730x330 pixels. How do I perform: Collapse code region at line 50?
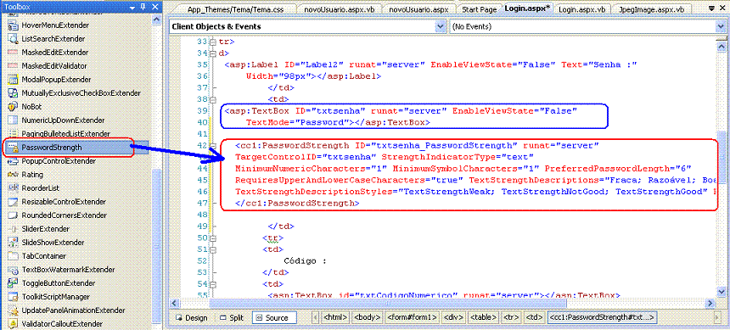click(x=213, y=238)
